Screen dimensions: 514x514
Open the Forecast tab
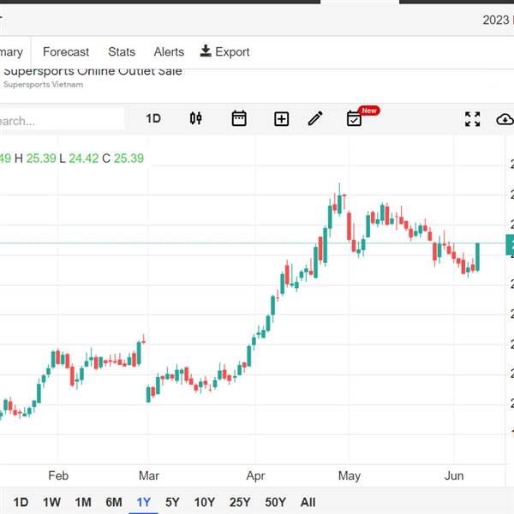[x=66, y=51]
